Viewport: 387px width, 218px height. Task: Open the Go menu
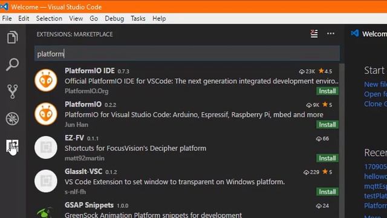click(94, 19)
